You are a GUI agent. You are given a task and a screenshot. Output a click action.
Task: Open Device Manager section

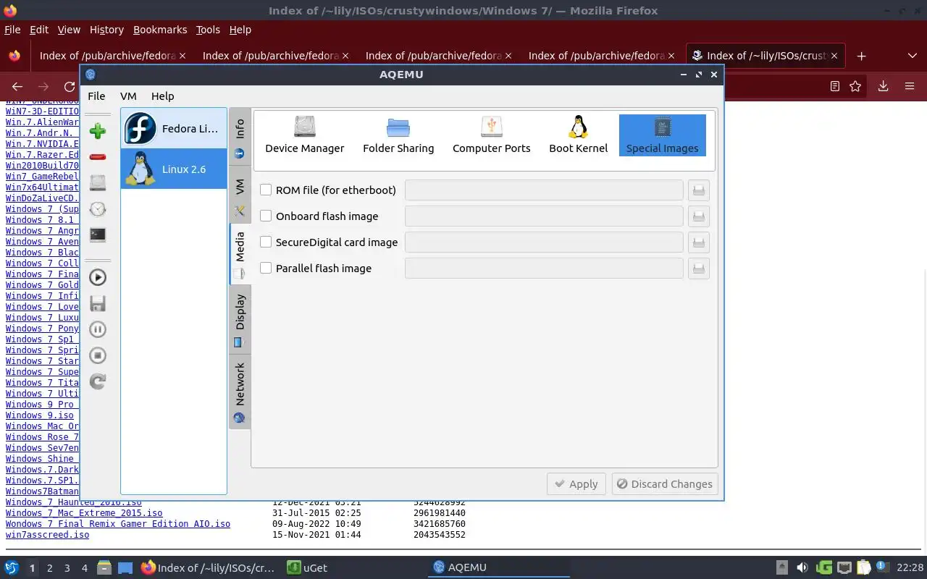click(x=305, y=135)
